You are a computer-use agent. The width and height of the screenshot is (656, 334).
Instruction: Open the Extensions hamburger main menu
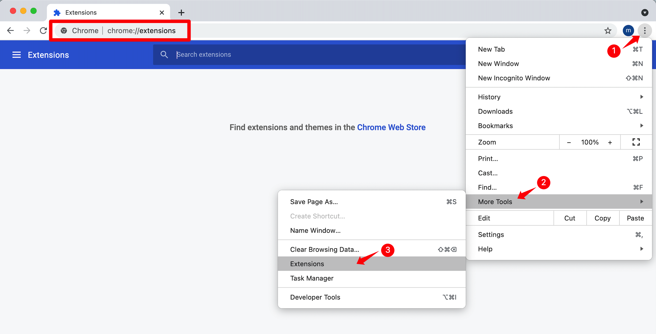[x=16, y=55]
